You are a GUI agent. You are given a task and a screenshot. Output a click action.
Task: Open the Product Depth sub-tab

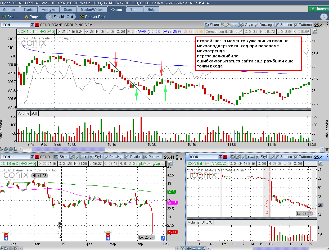pos(93,17)
